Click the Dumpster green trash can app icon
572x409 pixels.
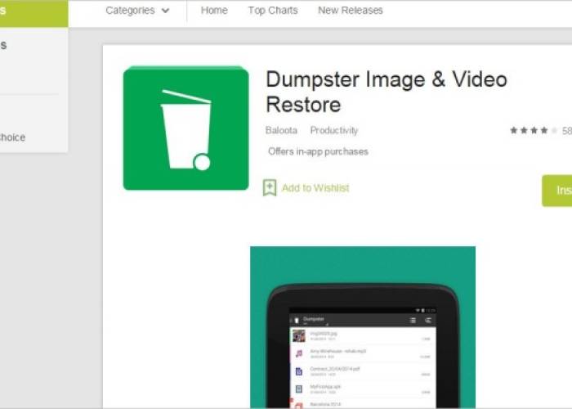click(186, 128)
